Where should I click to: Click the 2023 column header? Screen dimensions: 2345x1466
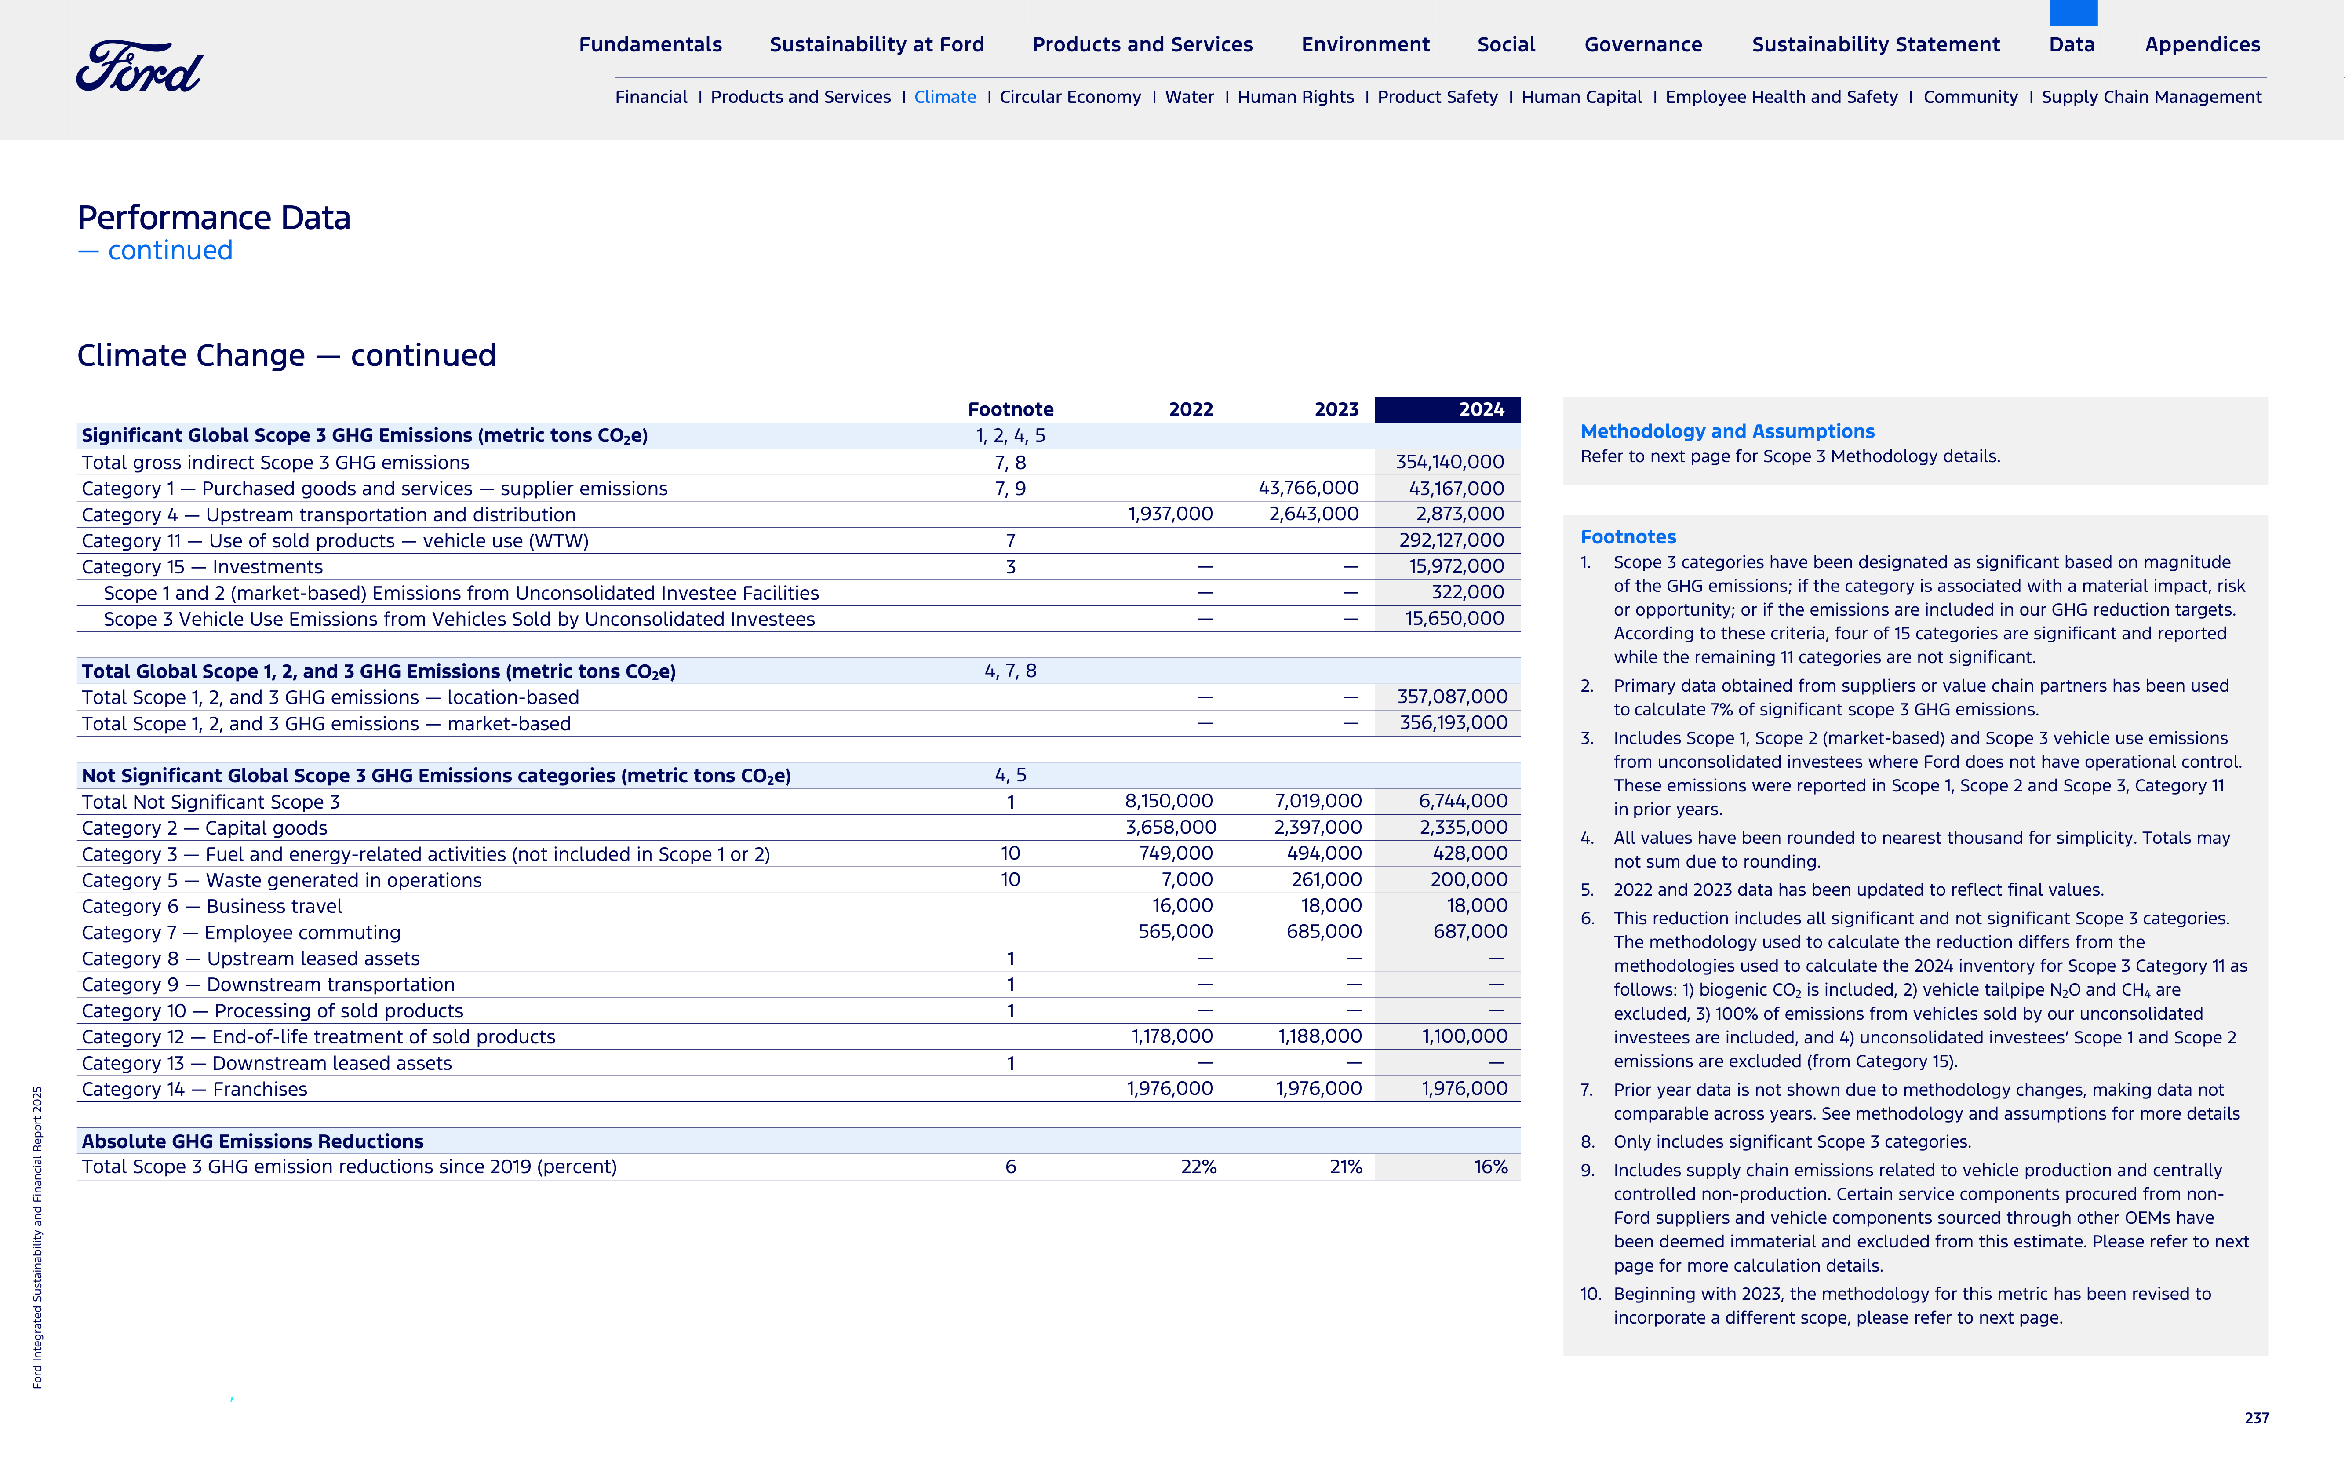(x=1336, y=409)
